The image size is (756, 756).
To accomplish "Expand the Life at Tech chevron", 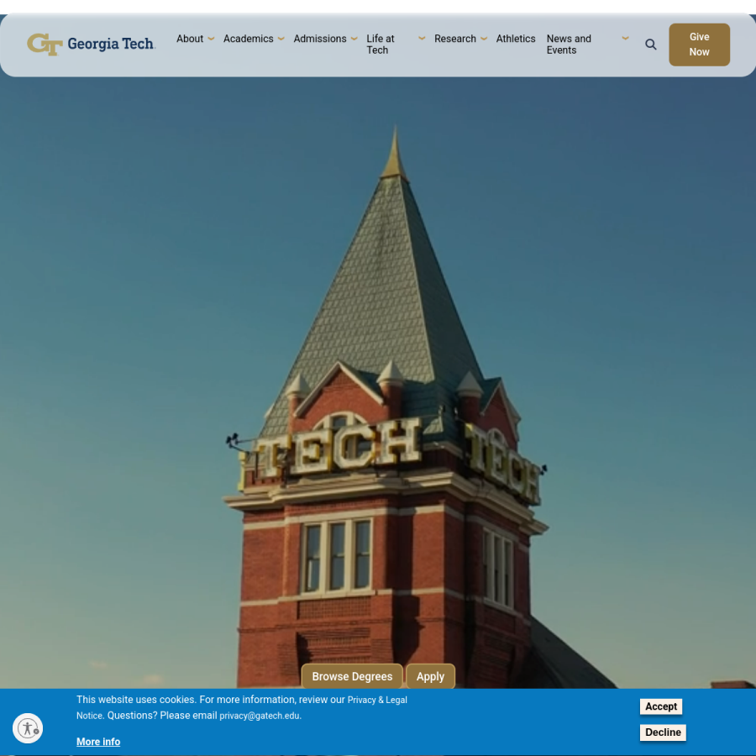I will coord(422,38).
